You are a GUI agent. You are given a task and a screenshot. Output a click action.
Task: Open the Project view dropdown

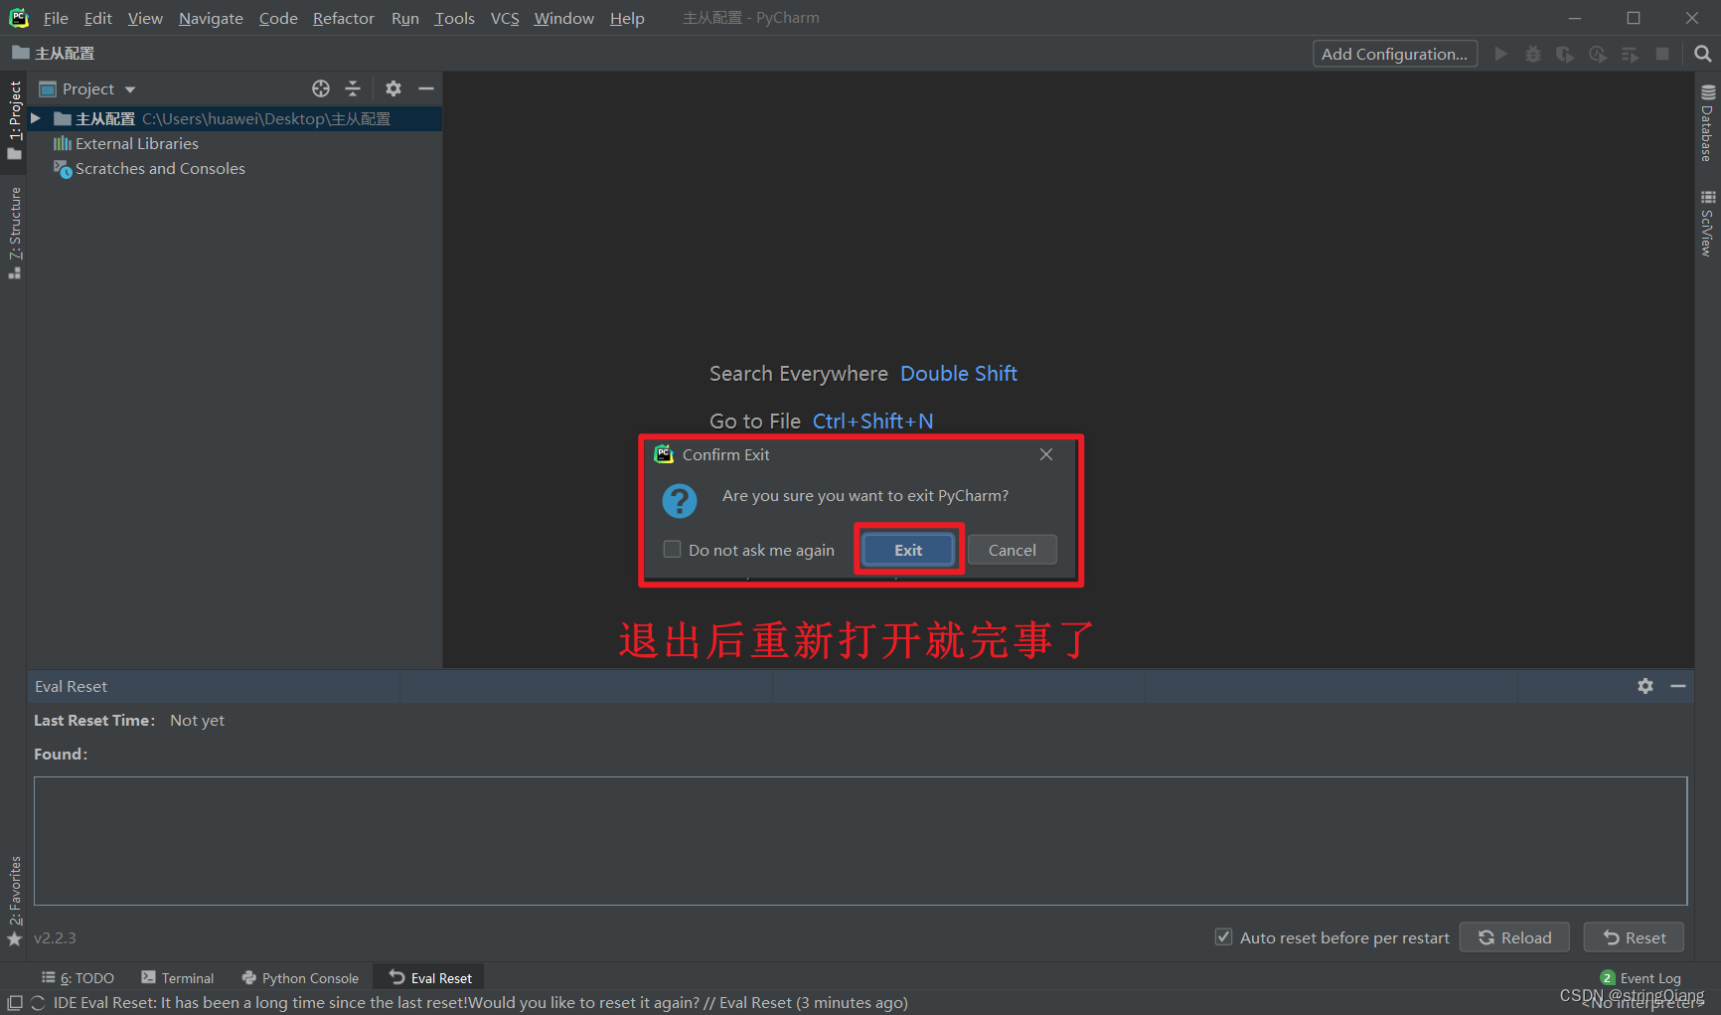pos(87,88)
